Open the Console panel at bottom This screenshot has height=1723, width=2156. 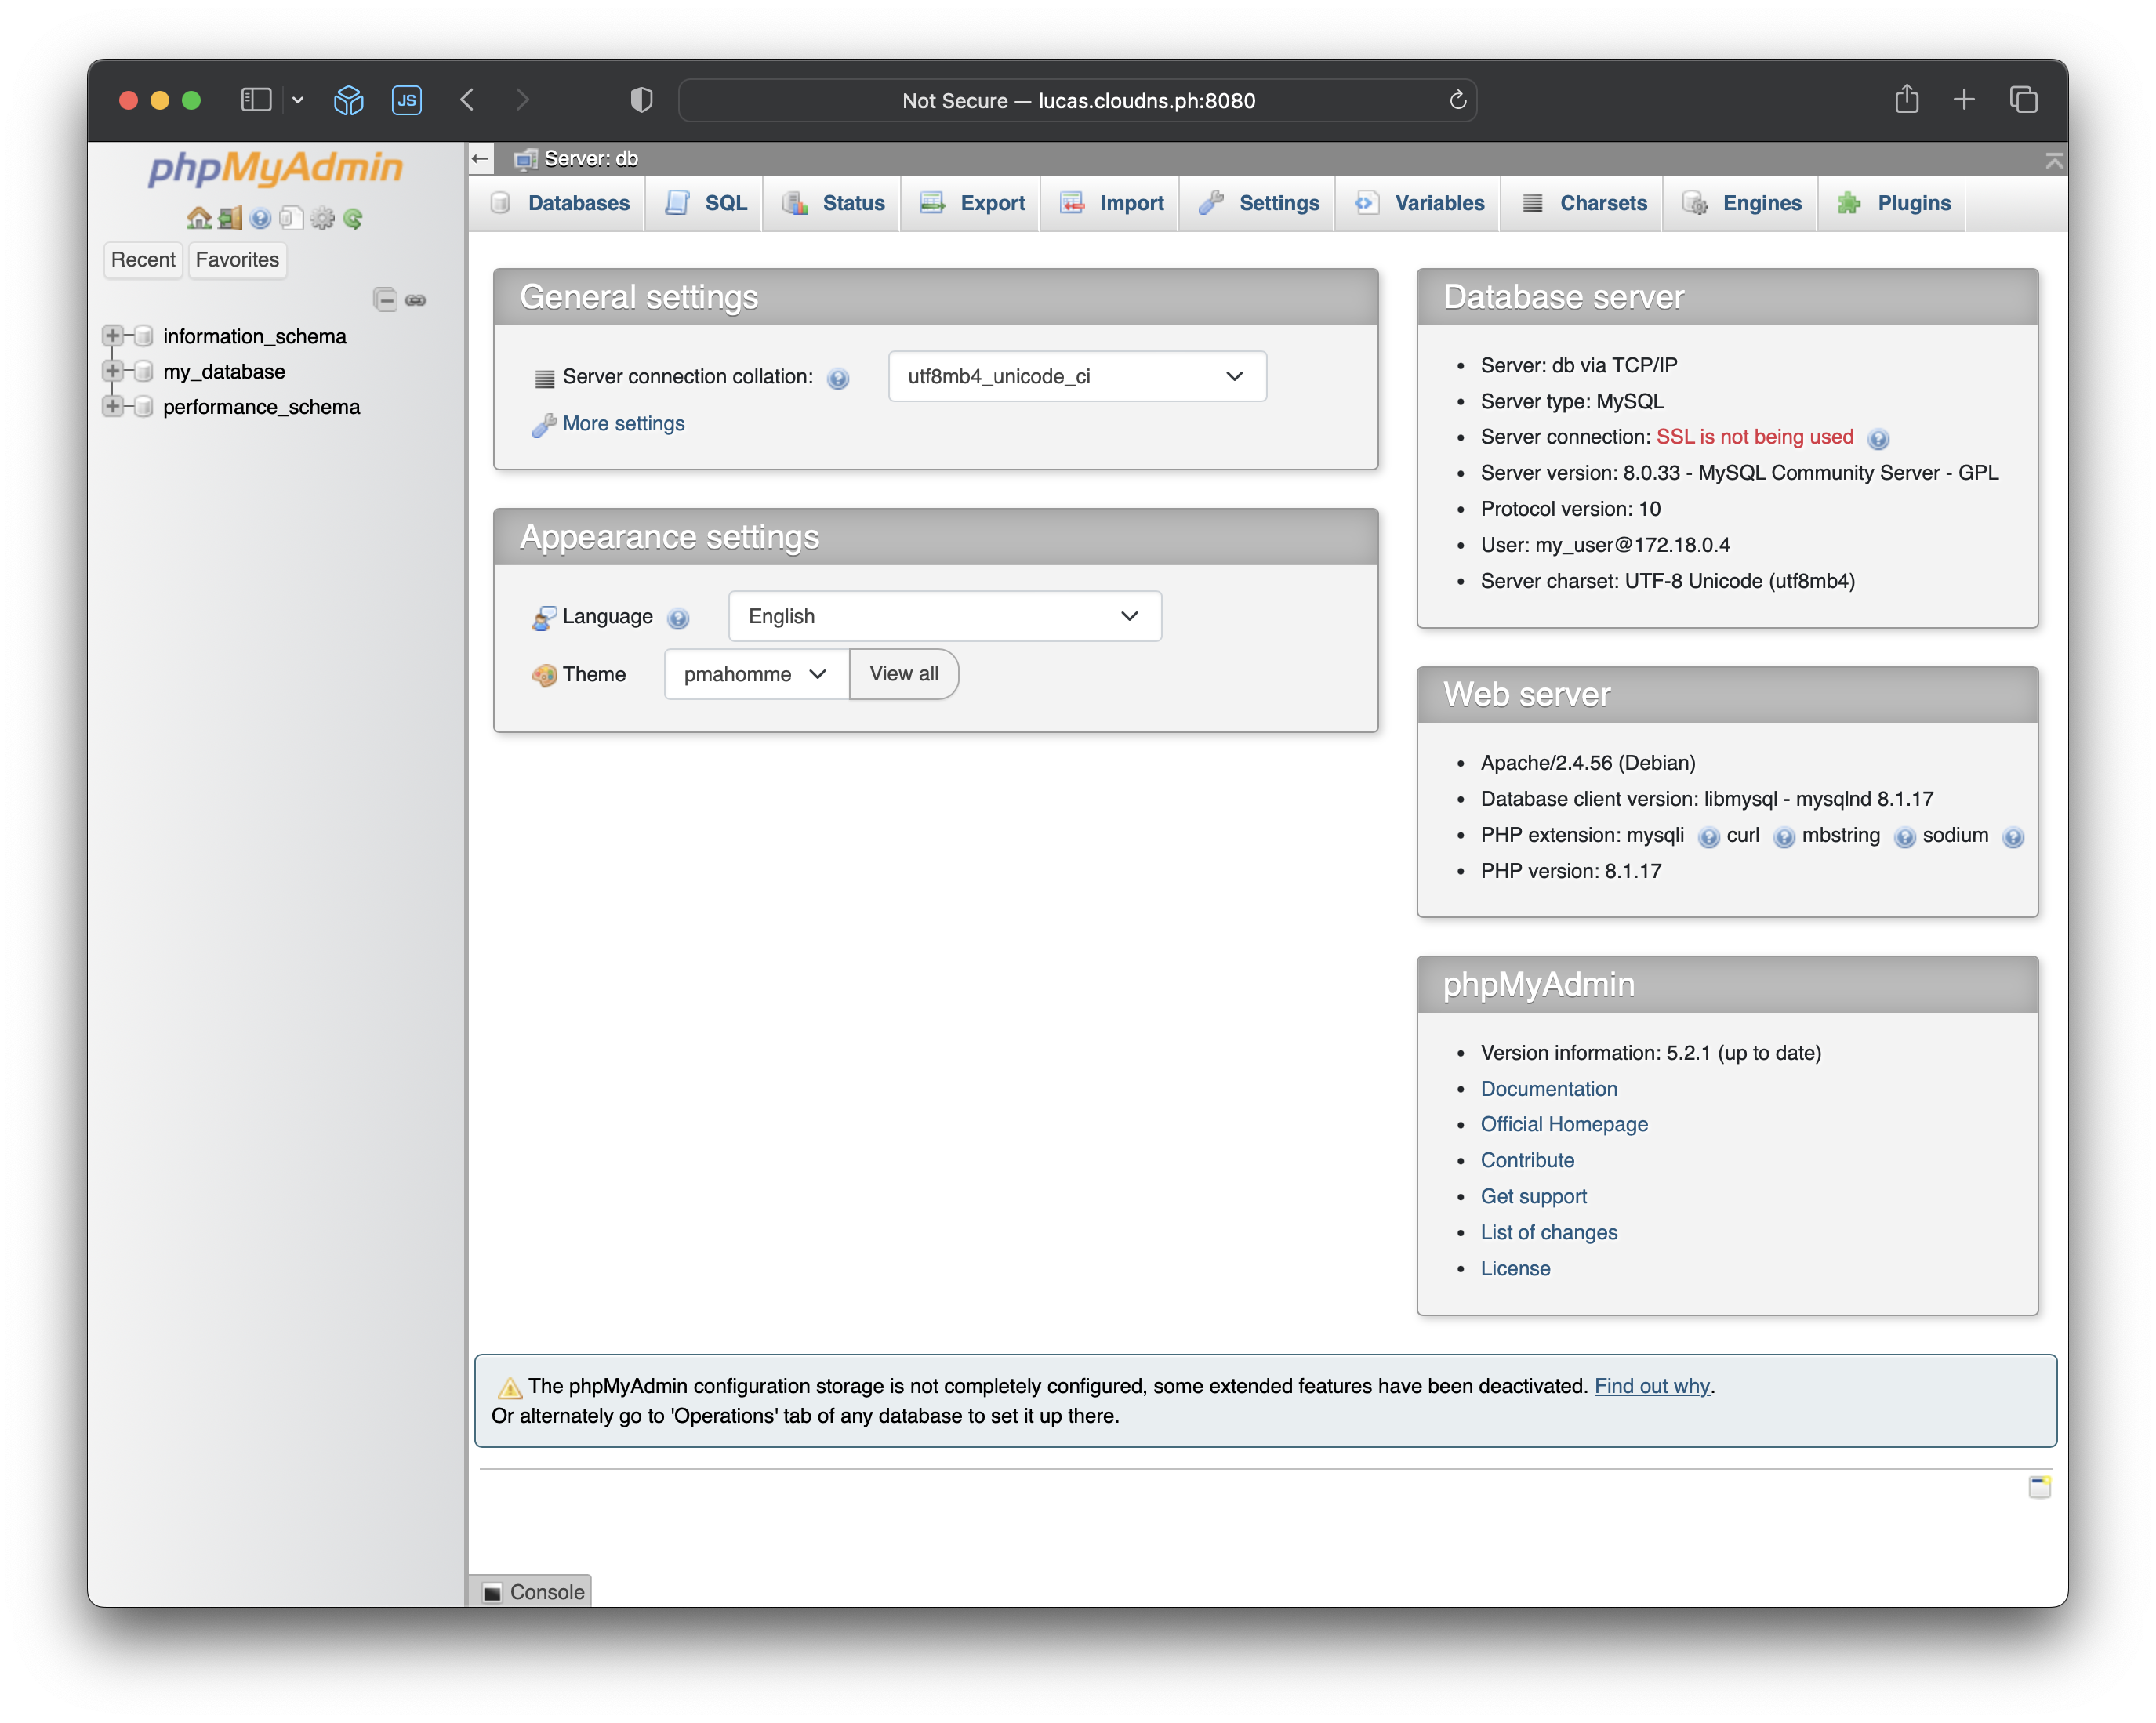(x=532, y=1591)
